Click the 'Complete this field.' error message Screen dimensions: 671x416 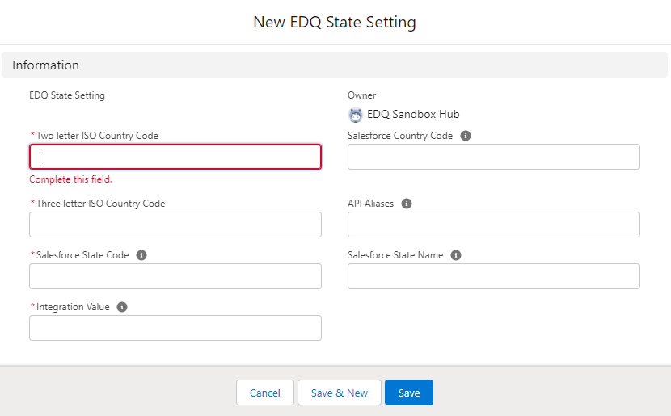coord(70,179)
